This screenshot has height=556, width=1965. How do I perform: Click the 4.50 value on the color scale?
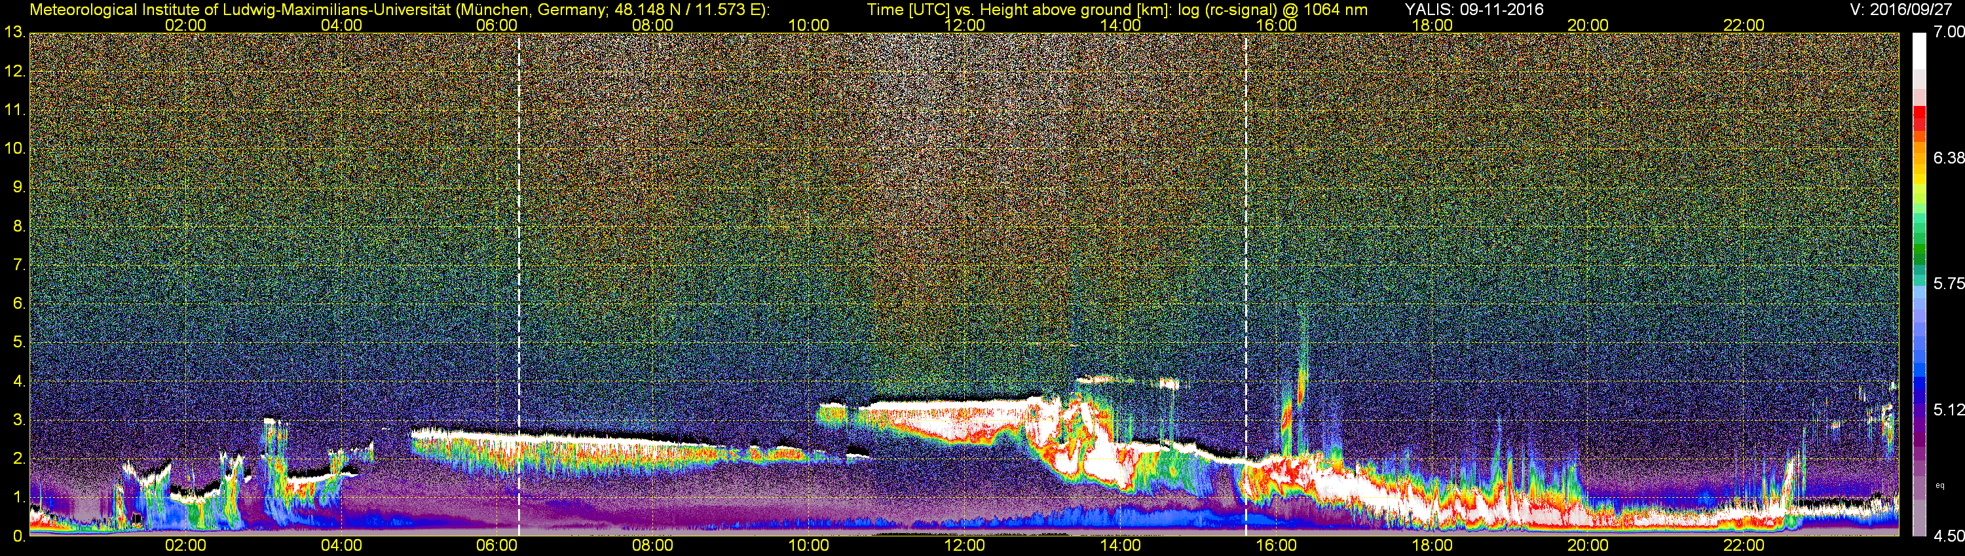click(1948, 536)
